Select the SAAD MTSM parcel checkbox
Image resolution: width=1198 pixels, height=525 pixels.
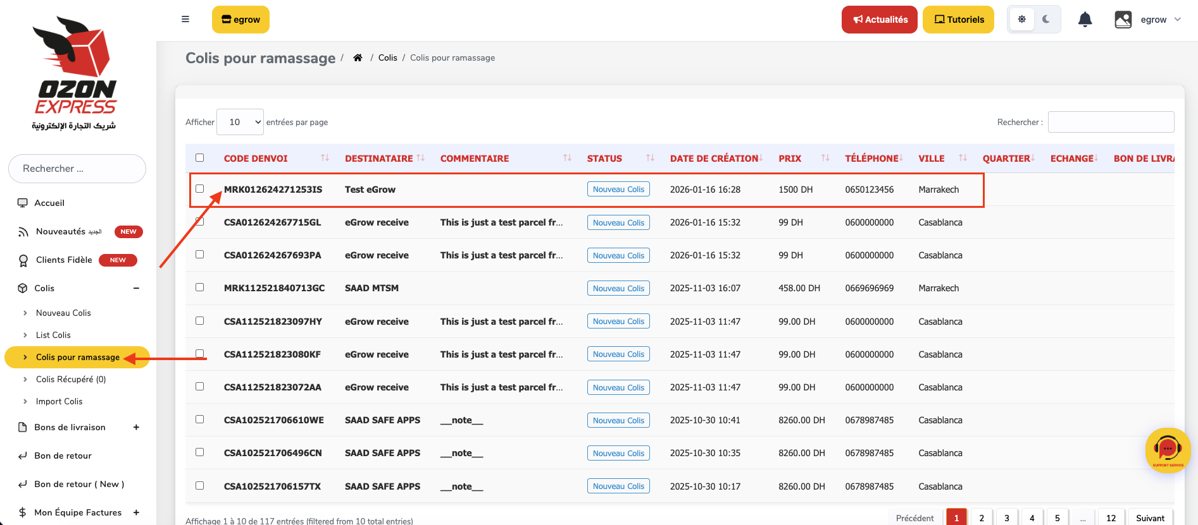pos(200,287)
